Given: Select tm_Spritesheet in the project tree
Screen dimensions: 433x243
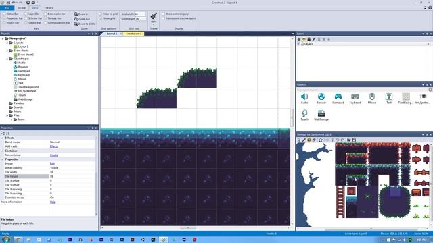Looking at the screenshot, I should pos(27,91).
